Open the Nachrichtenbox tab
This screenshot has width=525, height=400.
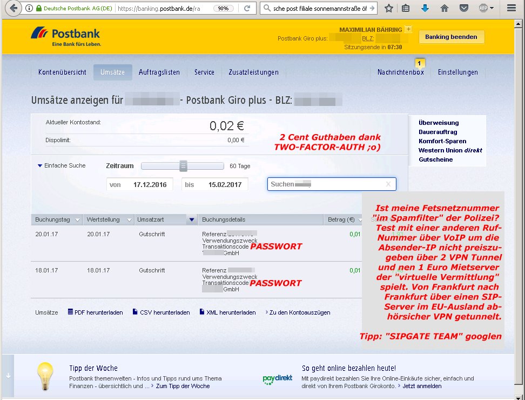(x=400, y=72)
